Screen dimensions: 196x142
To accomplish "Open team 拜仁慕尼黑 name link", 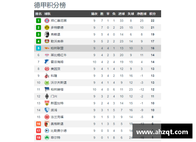I will click(59, 21).
